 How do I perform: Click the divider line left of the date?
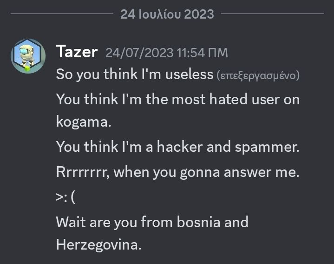[x=62, y=14]
